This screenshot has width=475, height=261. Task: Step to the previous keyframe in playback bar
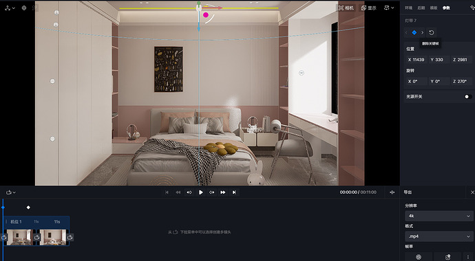[189, 192]
